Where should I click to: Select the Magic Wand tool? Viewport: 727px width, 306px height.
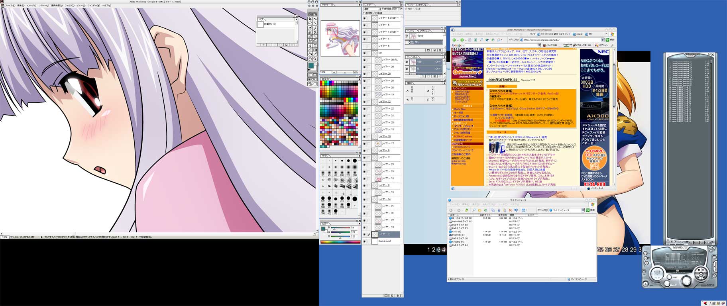315,23
